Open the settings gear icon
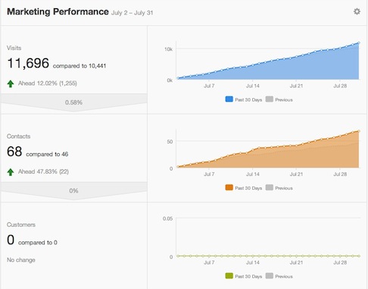This screenshot has width=368, height=289. coord(357,11)
